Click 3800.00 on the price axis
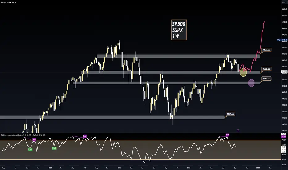Image resolution: width=288 pixels, height=170 pixels. tap(284, 105)
